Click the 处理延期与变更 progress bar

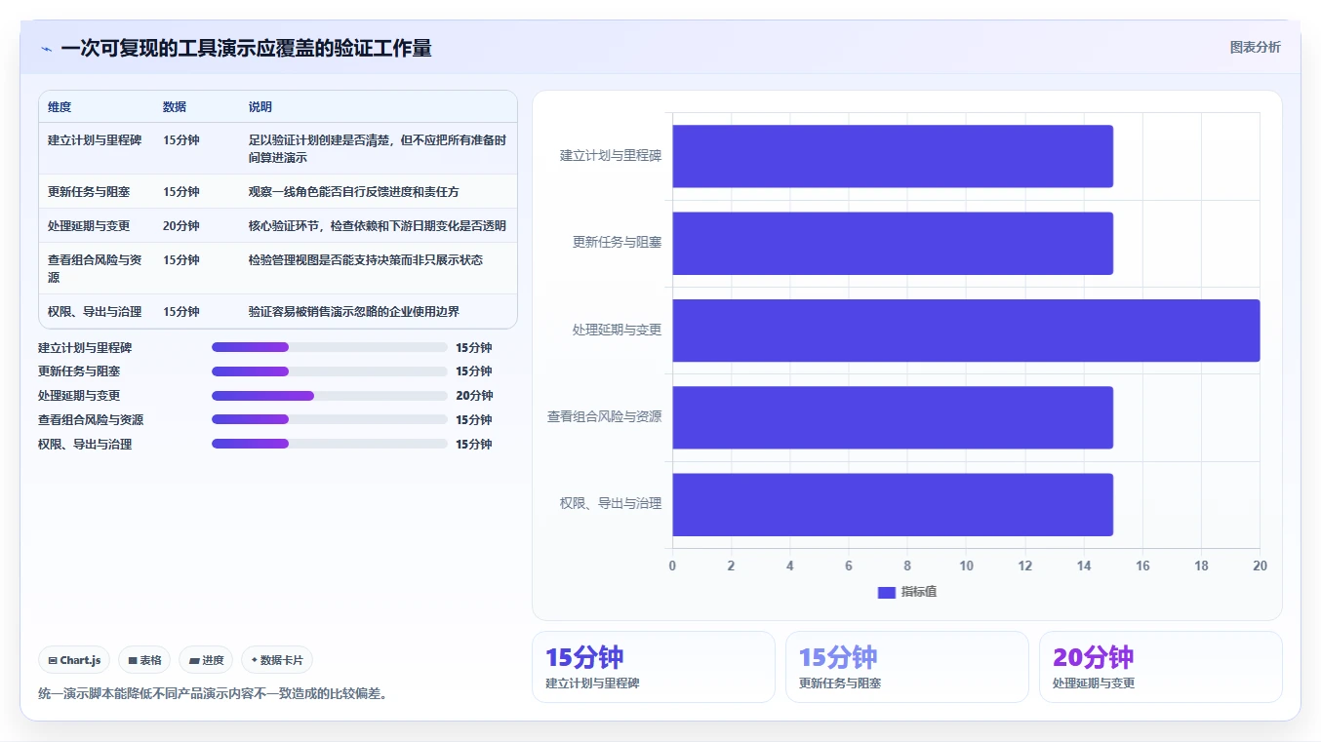click(x=330, y=396)
